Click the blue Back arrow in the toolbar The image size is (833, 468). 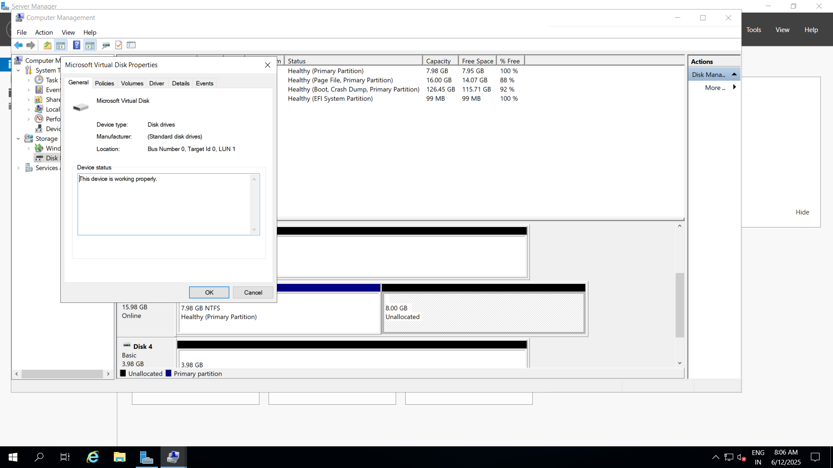point(18,45)
